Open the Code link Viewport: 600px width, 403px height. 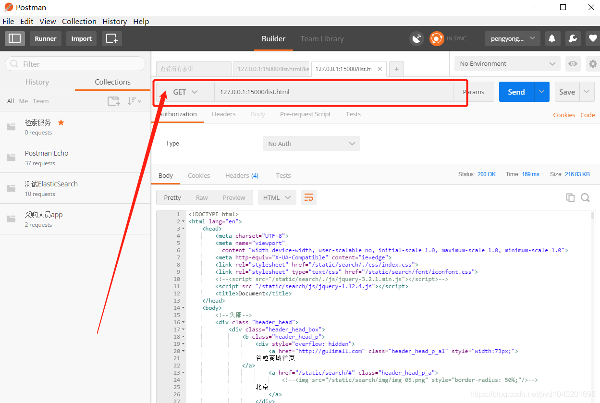coord(588,115)
